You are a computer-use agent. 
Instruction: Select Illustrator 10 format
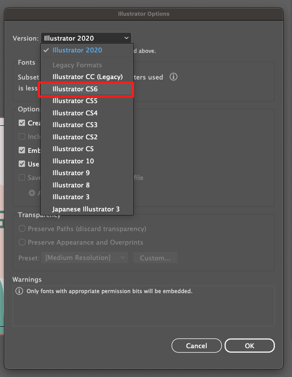tap(87, 161)
